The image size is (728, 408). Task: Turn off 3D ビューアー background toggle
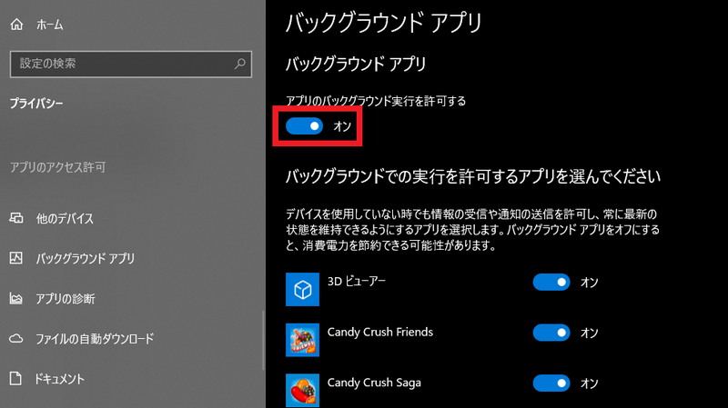point(551,282)
